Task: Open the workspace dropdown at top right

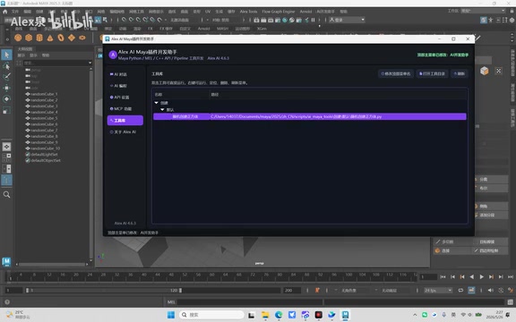Action: click(482, 11)
